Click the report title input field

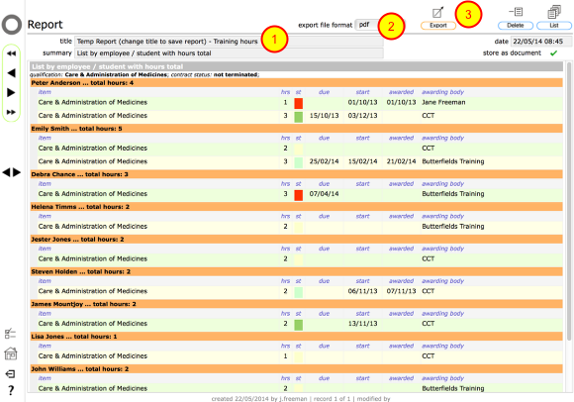[x=229, y=42]
